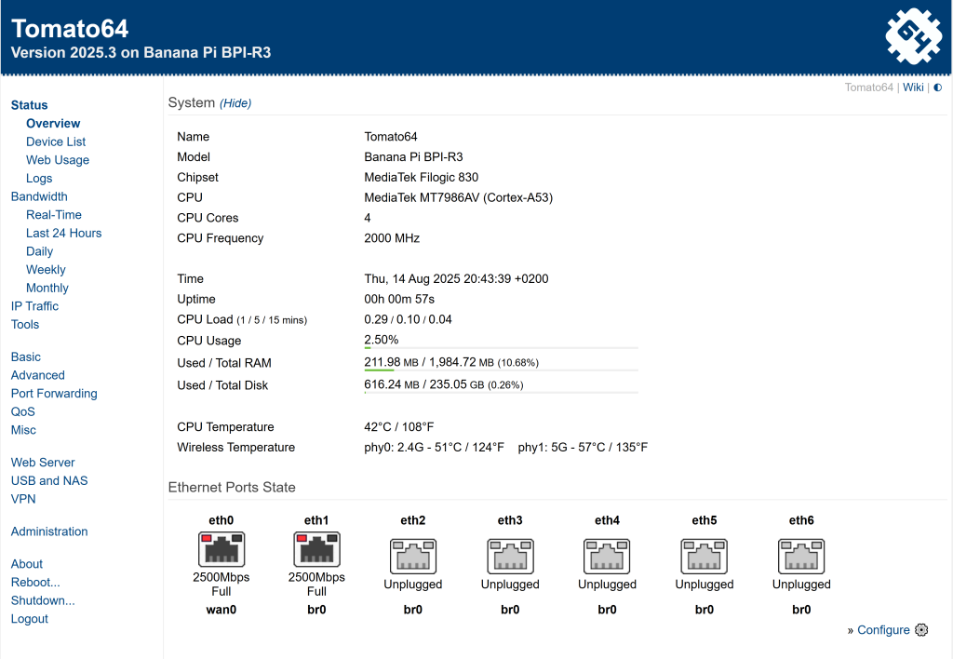Click the eth4 unplugged port icon
Image resolution: width=953 pixels, height=659 pixels.
pos(607,557)
